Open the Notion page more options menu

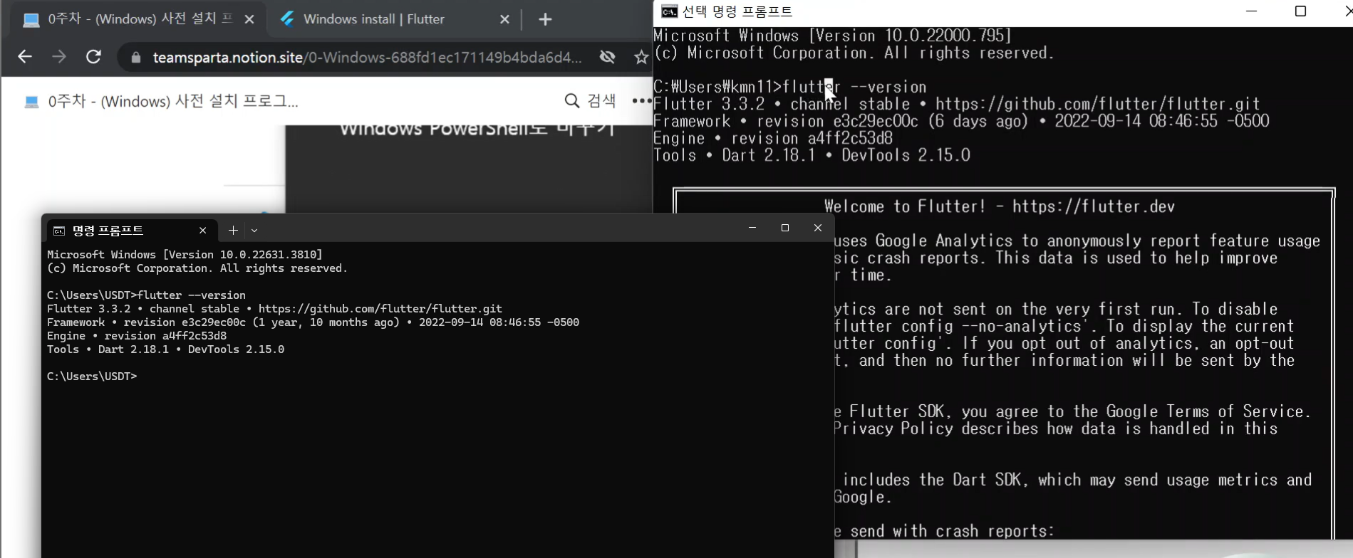click(641, 101)
